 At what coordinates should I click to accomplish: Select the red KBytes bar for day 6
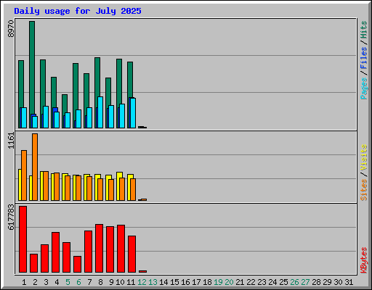[78, 265]
